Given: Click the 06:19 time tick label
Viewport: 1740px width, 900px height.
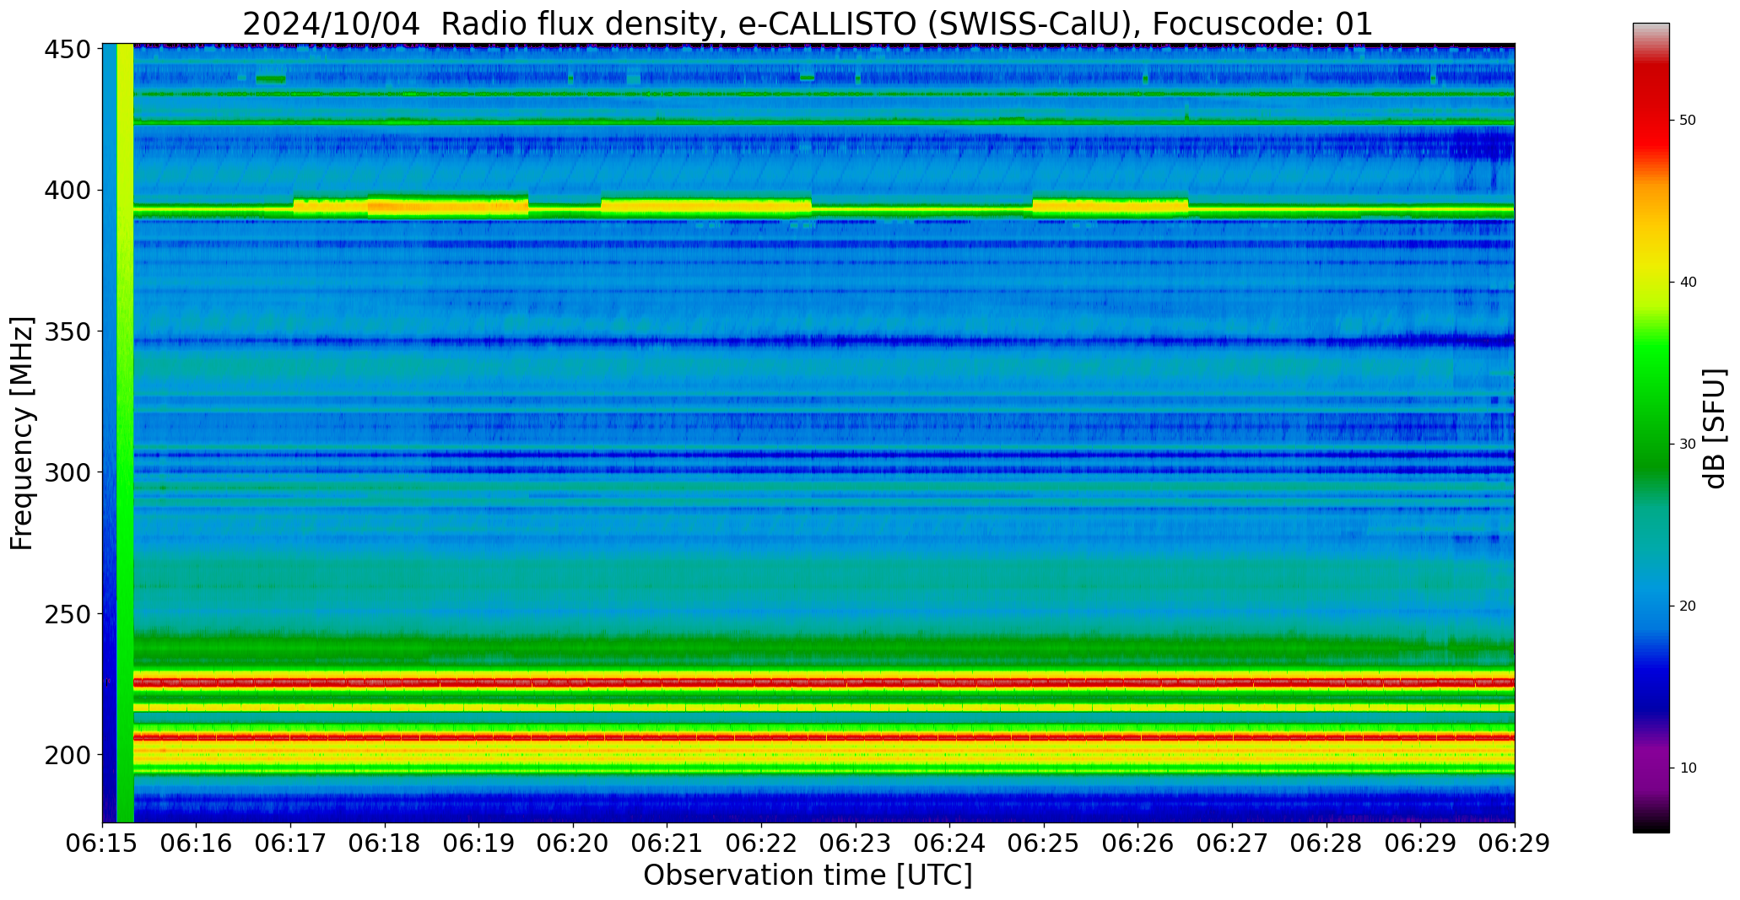Looking at the screenshot, I should pyautogui.click(x=479, y=843).
